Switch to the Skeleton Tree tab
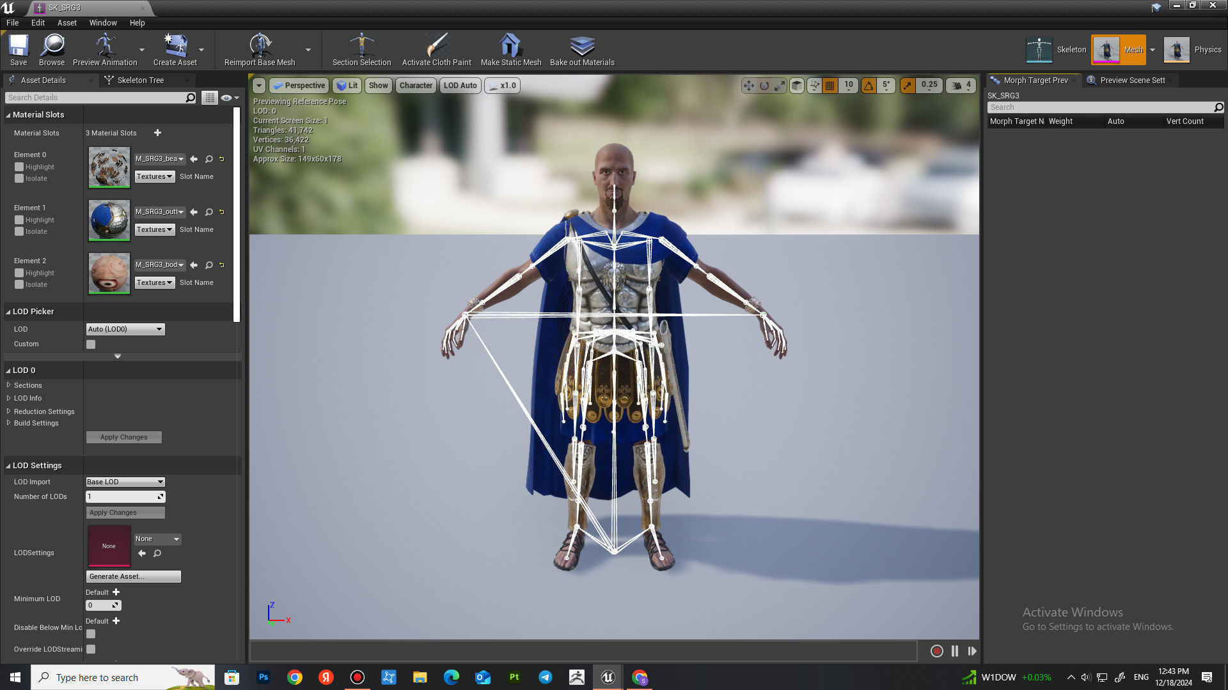 [140, 80]
